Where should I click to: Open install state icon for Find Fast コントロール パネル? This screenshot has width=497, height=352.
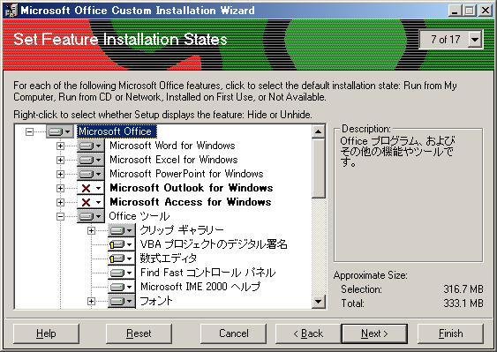122,273
